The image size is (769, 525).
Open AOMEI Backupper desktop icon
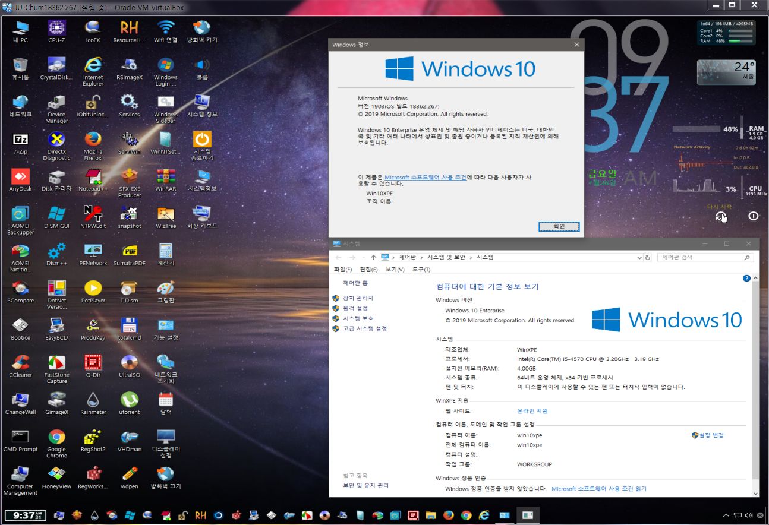(x=20, y=221)
